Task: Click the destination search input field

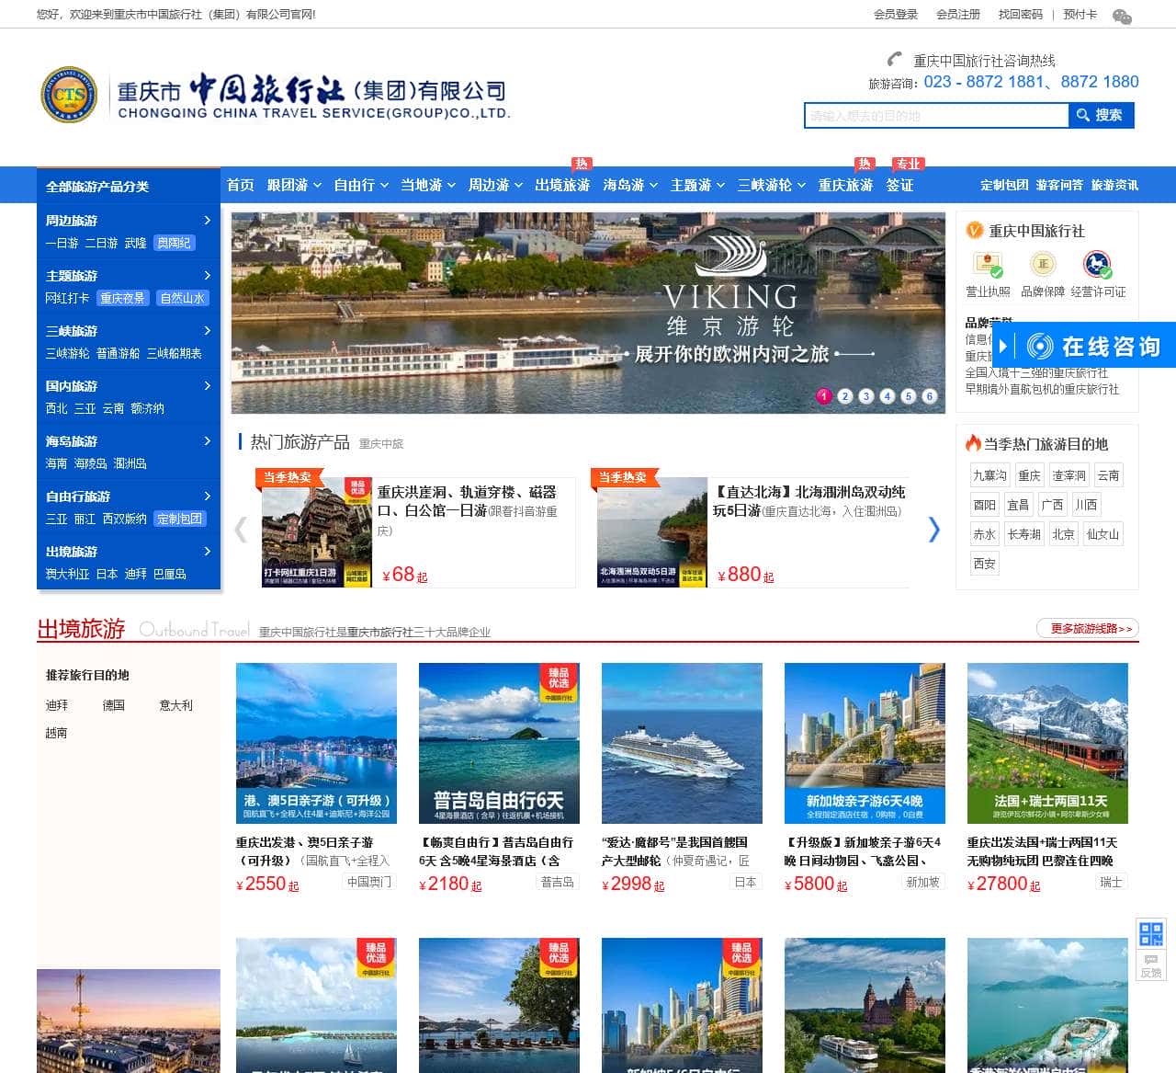Action: pyautogui.click(x=936, y=115)
